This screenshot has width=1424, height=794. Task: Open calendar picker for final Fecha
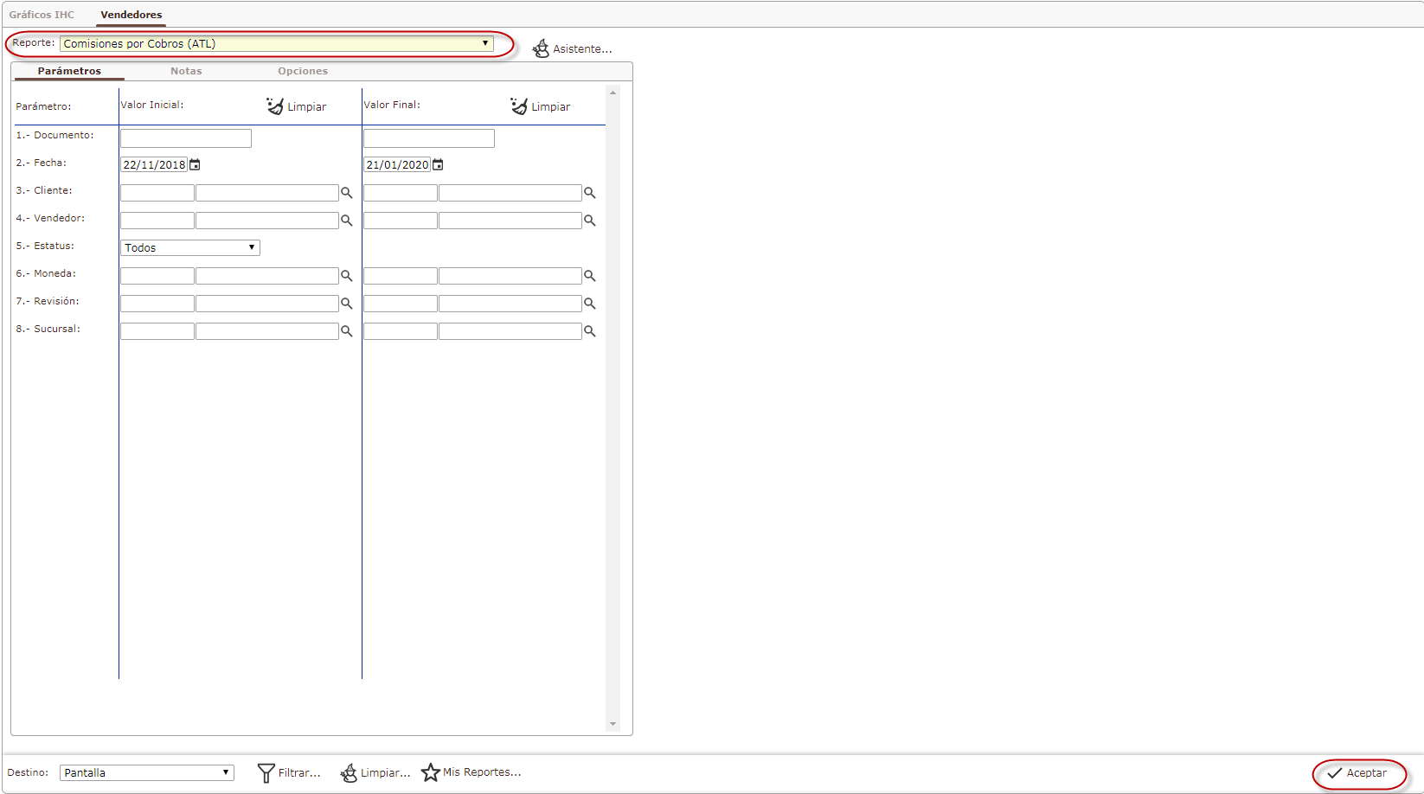(x=438, y=164)
